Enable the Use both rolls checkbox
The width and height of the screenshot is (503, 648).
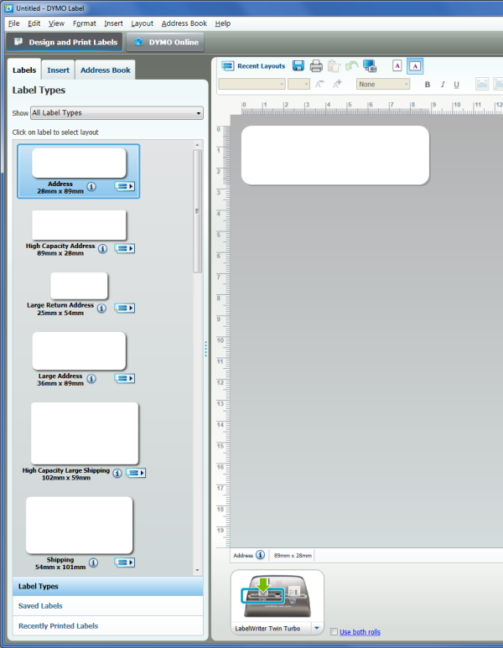point(334,632)
